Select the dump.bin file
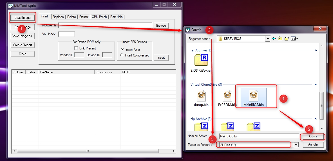 coord(201,98)
